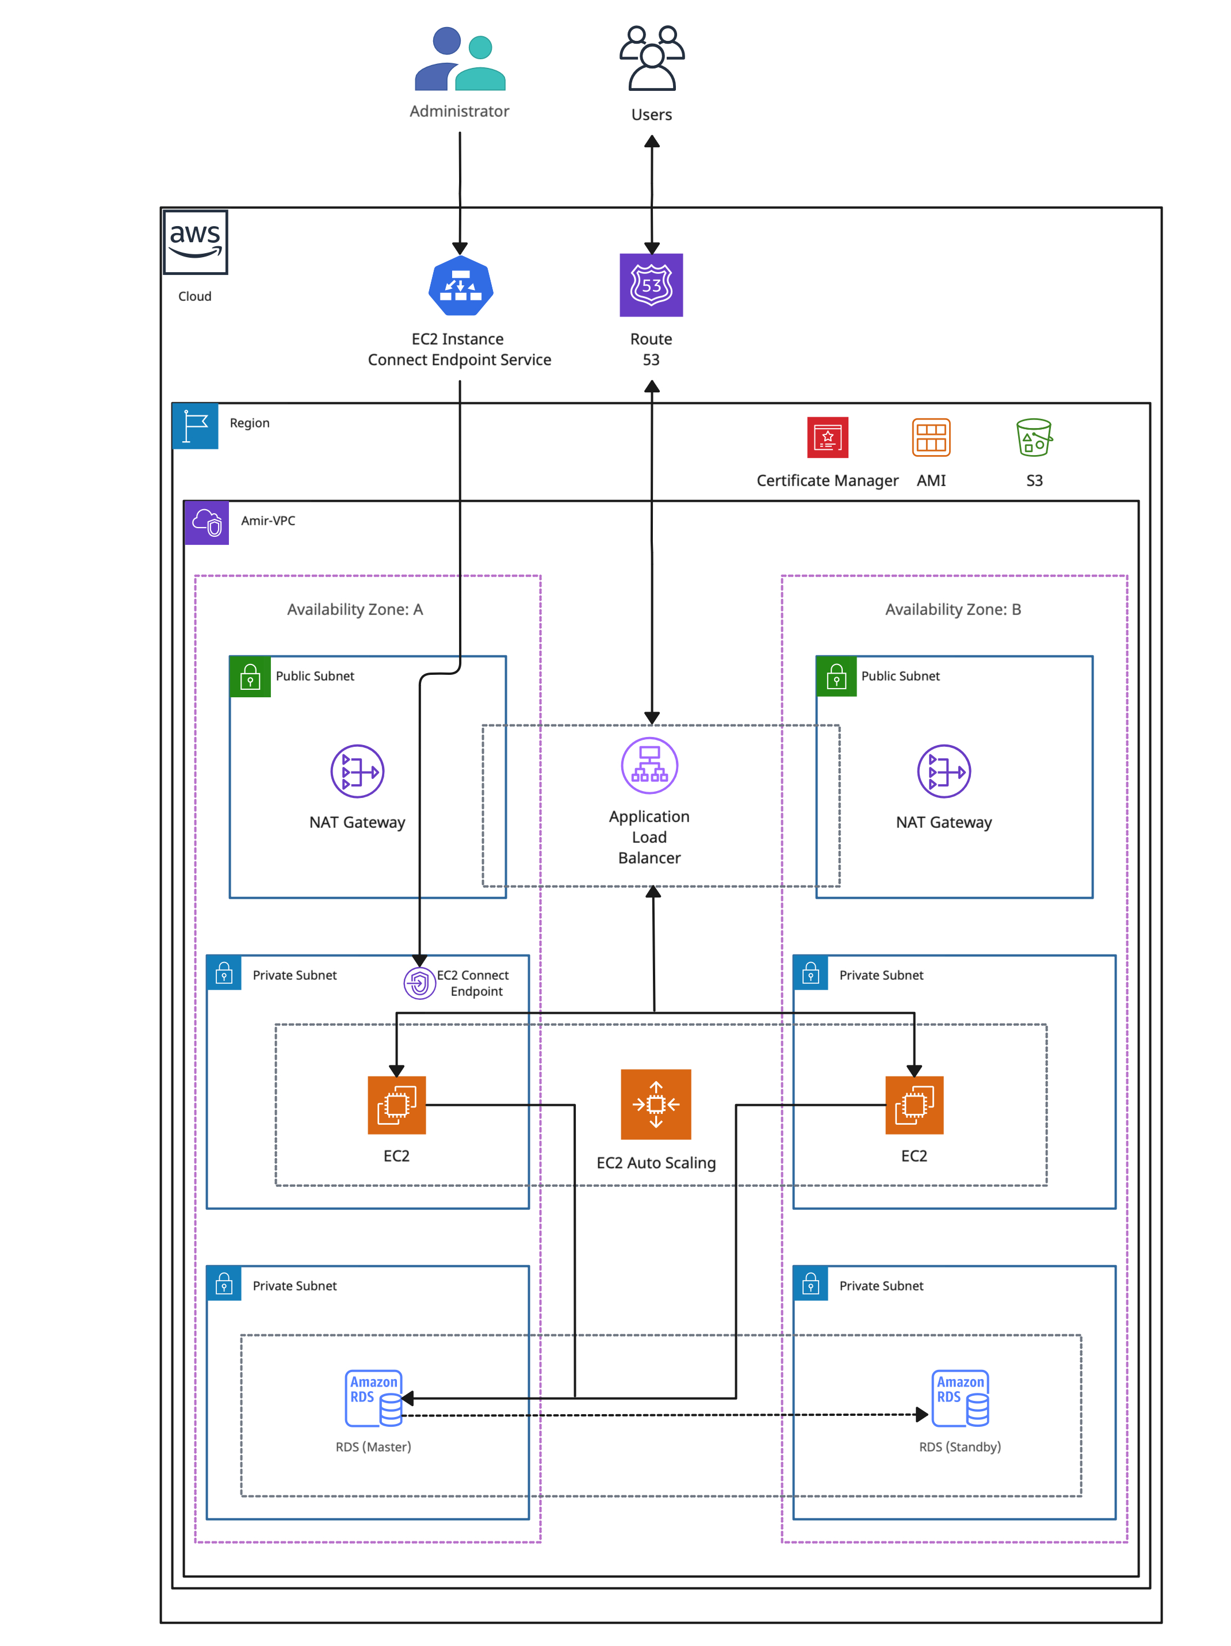Select the EC2 instance icon in Zone B

click(914, 1105)
